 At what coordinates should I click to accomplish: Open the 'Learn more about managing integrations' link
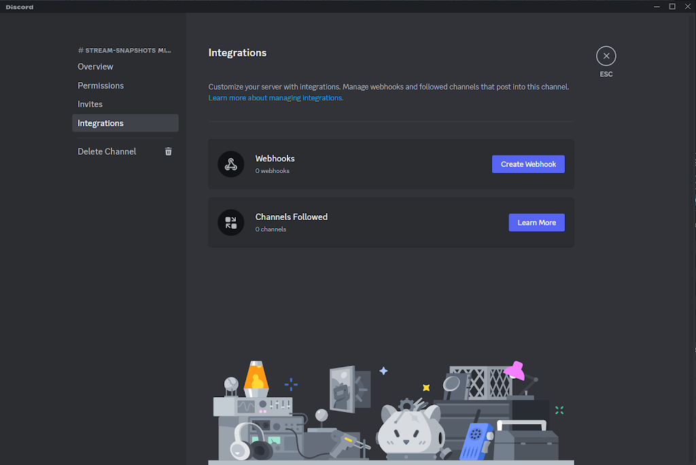[276, 98]
